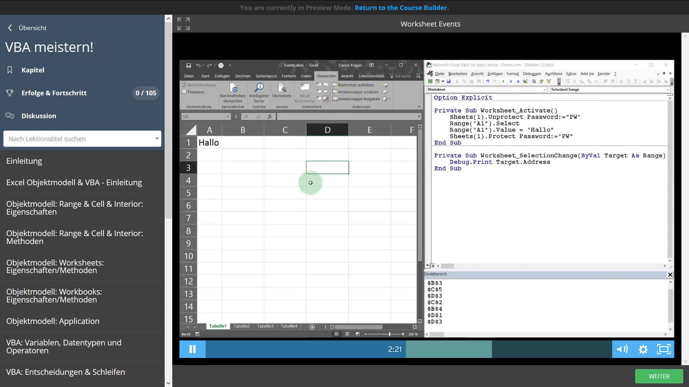Close the Direktbereich pane
The image size is (689, 387).
[670, 274]
